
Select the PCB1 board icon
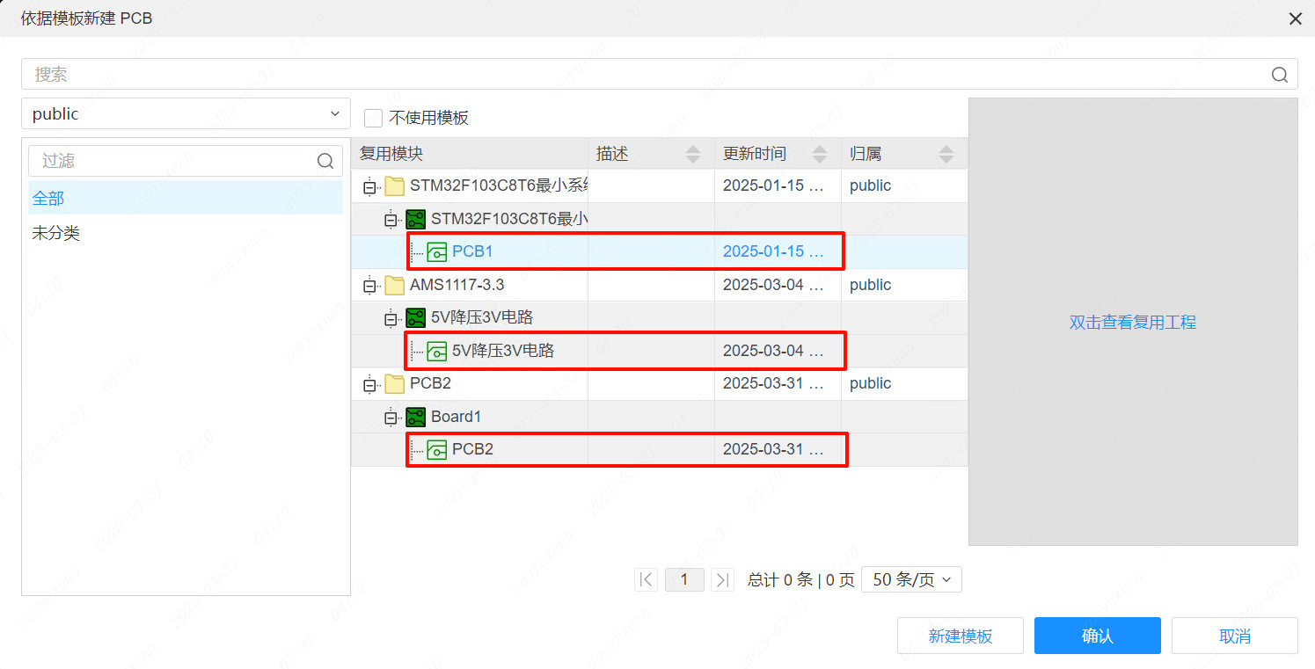click(x=436, y=251)
